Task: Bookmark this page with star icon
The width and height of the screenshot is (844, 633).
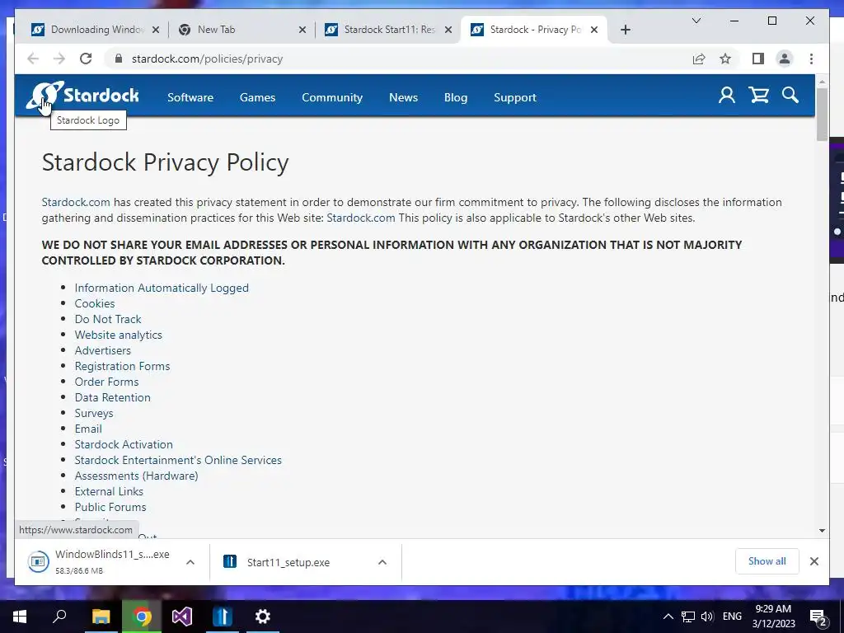Action: click(725, 59)
